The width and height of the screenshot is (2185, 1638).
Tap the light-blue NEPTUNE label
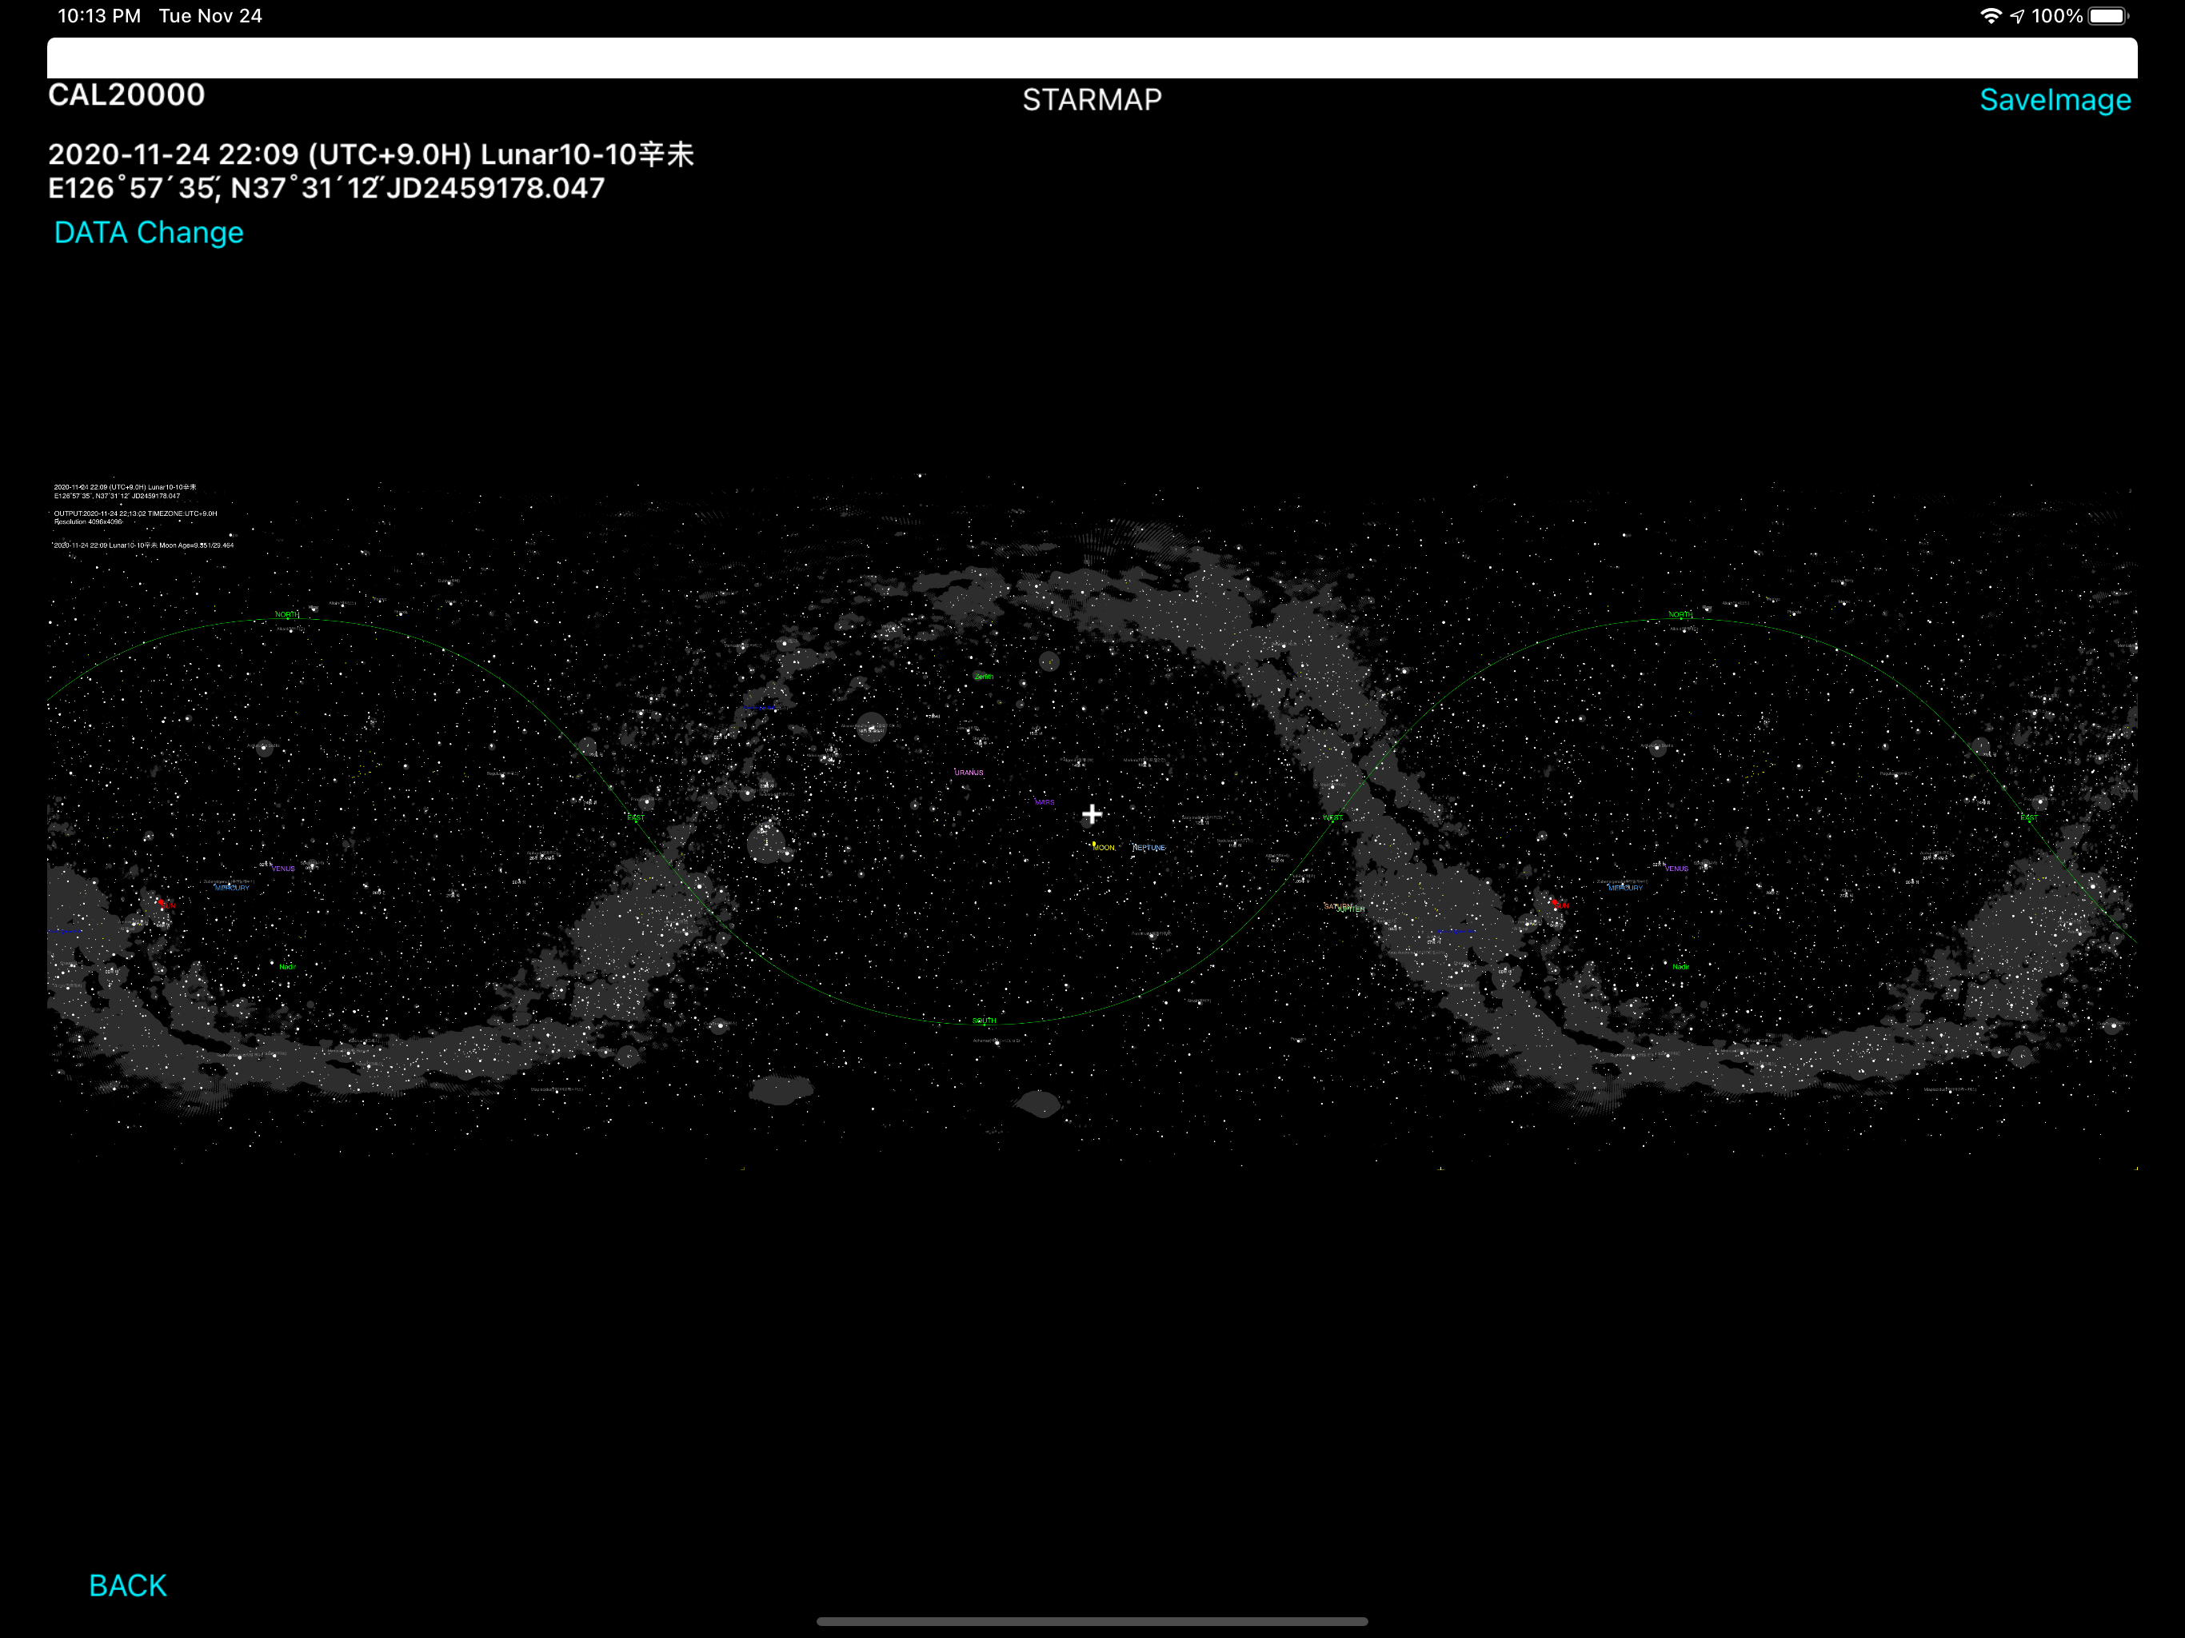[x=1148, y=848]
